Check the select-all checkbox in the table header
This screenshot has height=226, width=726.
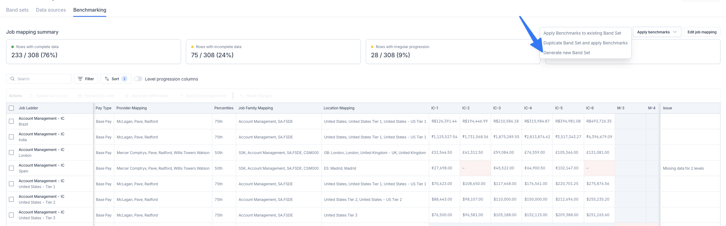point(11,108)
